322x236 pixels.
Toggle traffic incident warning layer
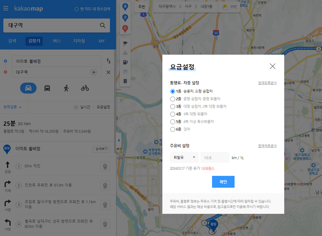pyautogui.click(x=125, y=53)
